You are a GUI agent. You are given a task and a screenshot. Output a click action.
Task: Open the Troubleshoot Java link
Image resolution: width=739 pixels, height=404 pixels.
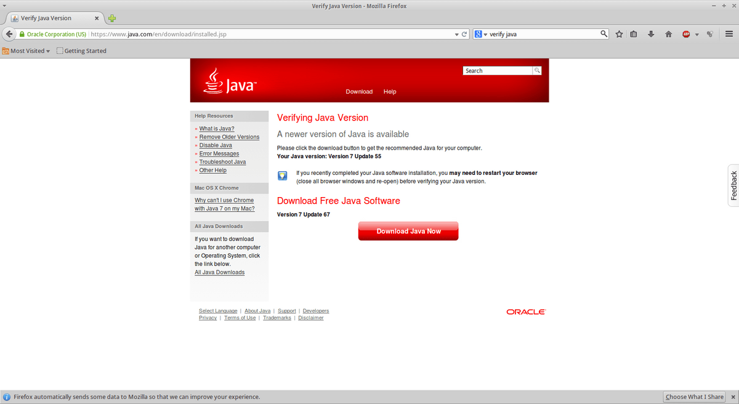[222, 162]
